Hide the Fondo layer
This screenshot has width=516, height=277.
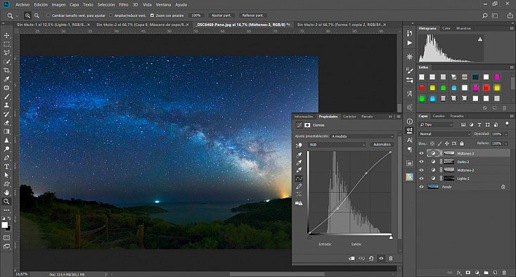421,187
